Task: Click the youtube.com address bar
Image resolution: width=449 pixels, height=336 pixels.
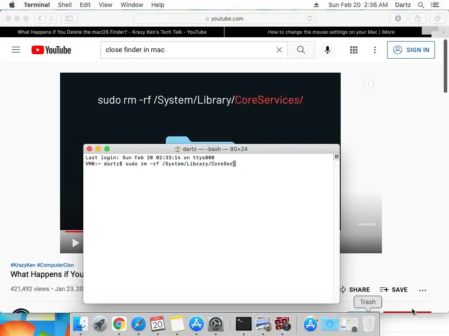Action: (x=224, y=18)
